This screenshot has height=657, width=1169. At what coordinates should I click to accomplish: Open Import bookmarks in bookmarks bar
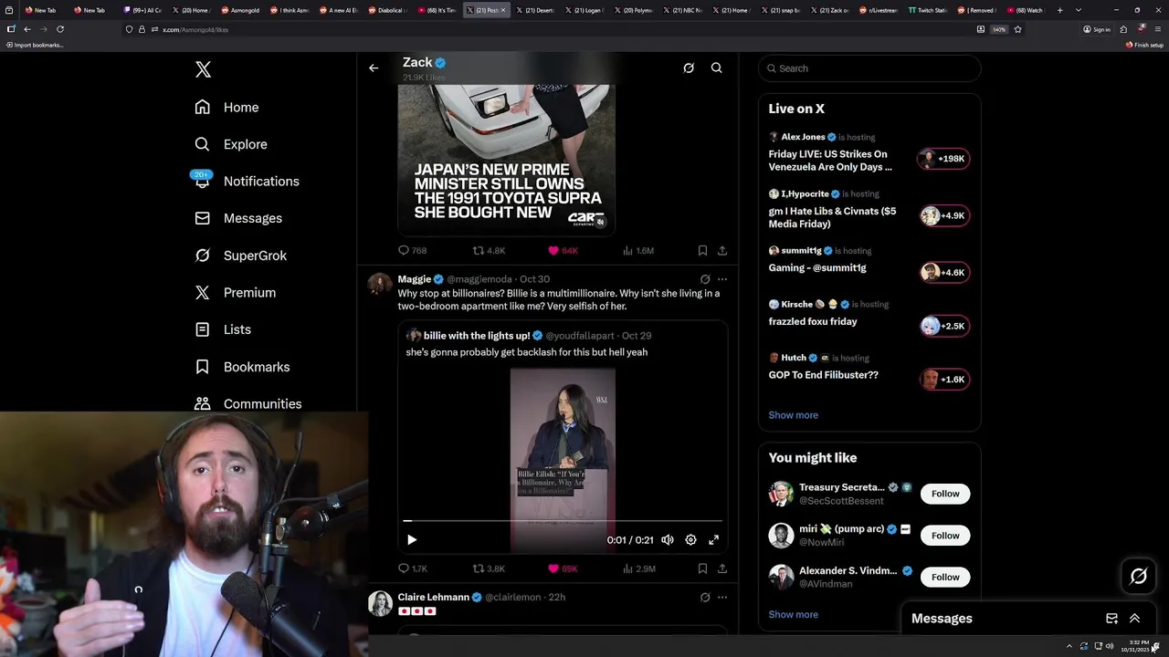pos(34,45)
